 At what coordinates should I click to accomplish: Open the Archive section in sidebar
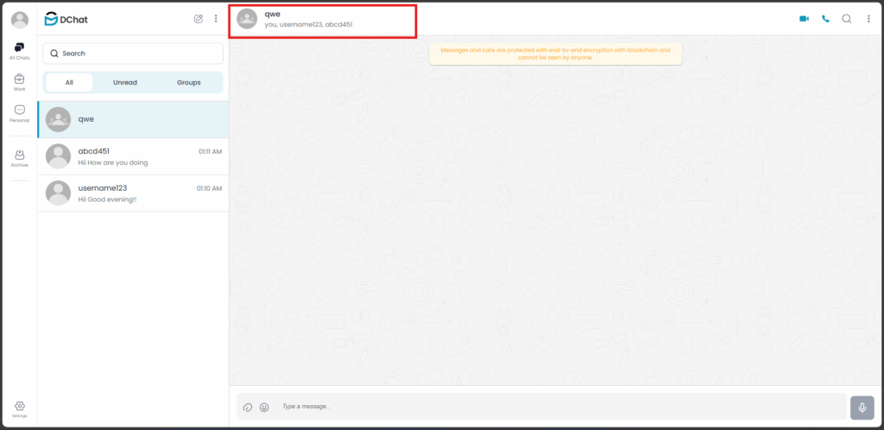point(19,157)
